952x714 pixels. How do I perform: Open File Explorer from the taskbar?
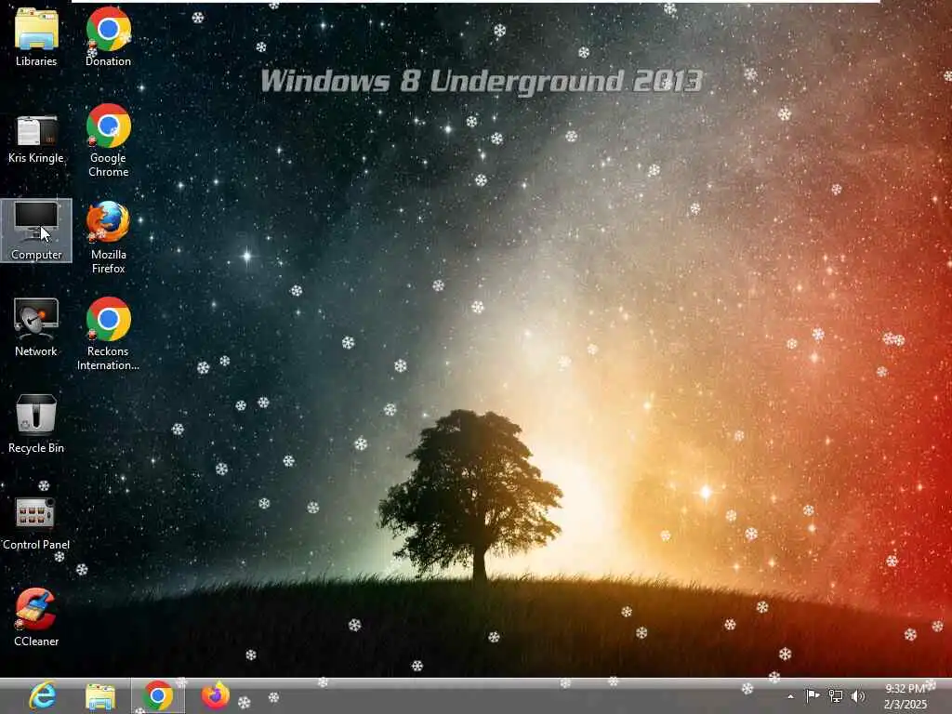point(100,696)
